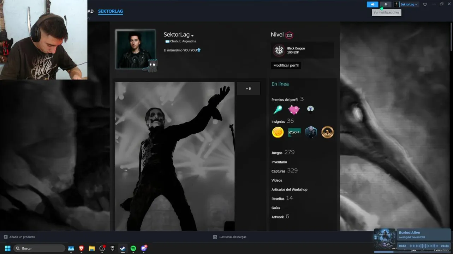Seek on the Buried Alive waveform bar
453x254 pixels.
click(424, 246)
